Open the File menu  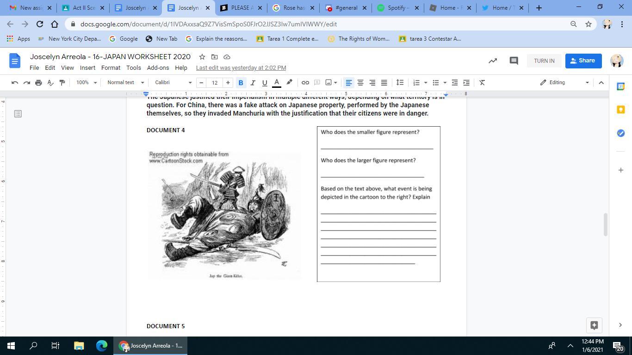click(34, 67)
